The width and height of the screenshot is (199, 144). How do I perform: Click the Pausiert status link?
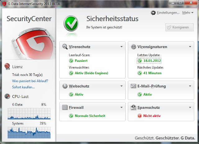click(81, 61)
